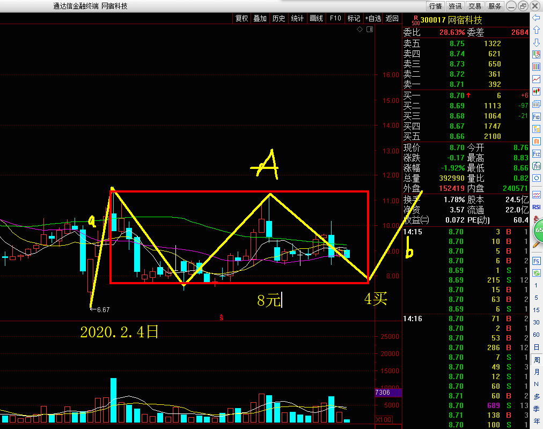Click the 总量 392990 value
Viewport: 543px width, 429px height.
click(452, 178)
